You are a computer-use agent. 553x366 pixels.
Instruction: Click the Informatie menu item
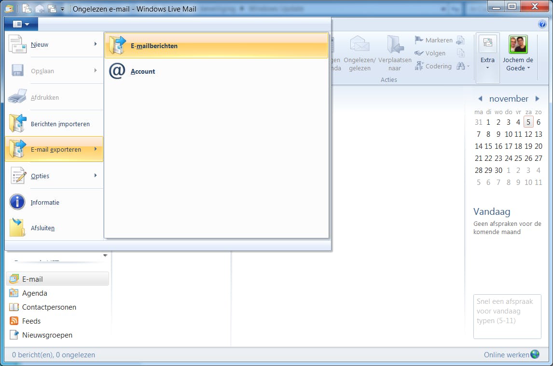pos(54,202)
